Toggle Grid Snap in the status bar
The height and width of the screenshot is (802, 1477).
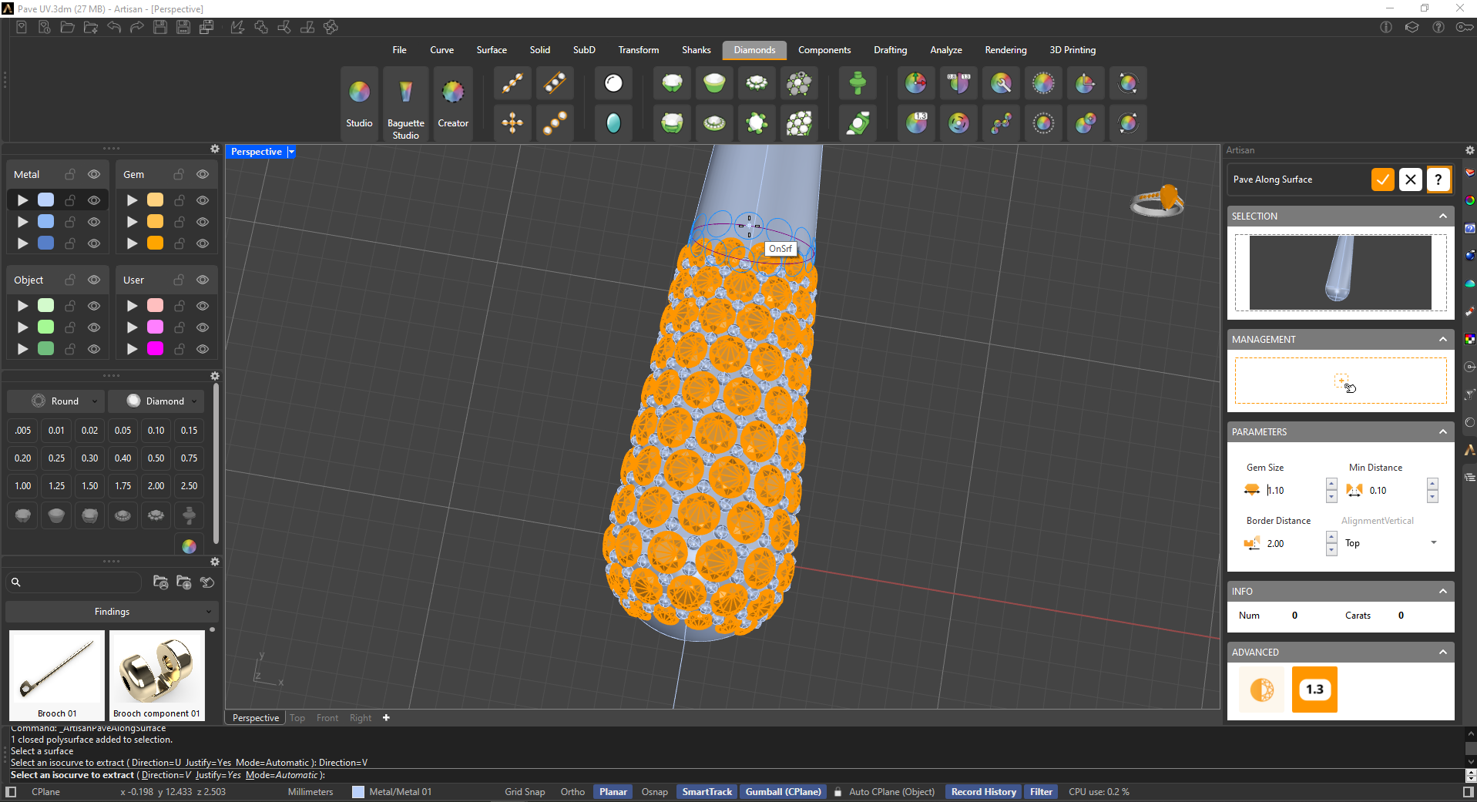[525, 792]
